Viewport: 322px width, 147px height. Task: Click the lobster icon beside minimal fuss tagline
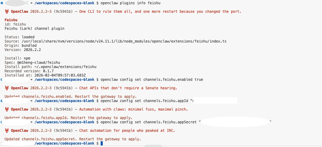click(x=7, y=109)
